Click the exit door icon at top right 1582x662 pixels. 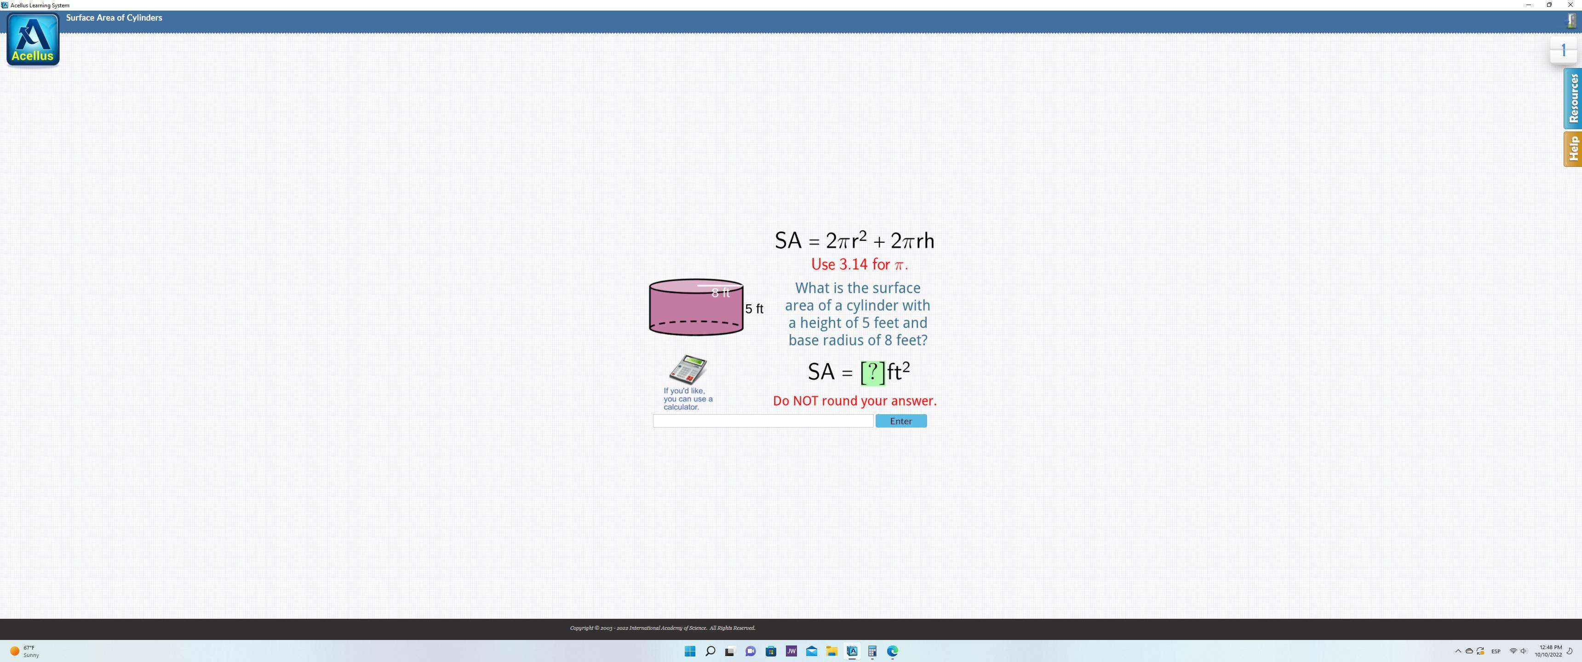click(1571, 21)
